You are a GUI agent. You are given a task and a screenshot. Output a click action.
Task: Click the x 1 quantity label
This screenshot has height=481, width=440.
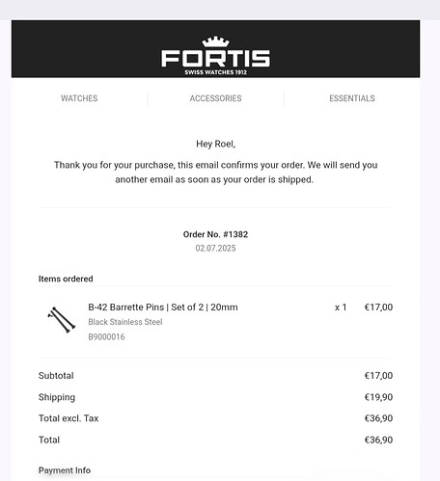click(341, 307)
